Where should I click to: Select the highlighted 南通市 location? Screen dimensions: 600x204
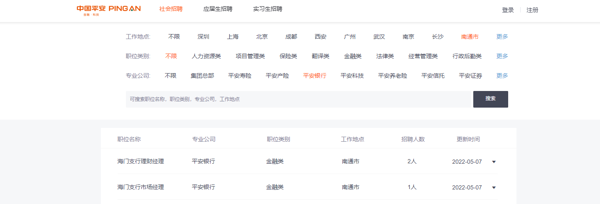[x=470, y=37]
